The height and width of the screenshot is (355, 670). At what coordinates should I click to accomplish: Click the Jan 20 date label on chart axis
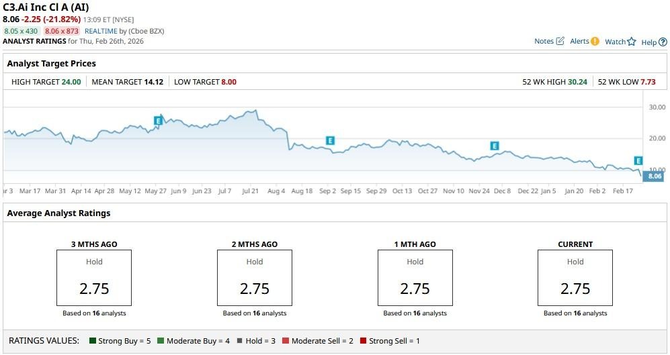(574, 191)
